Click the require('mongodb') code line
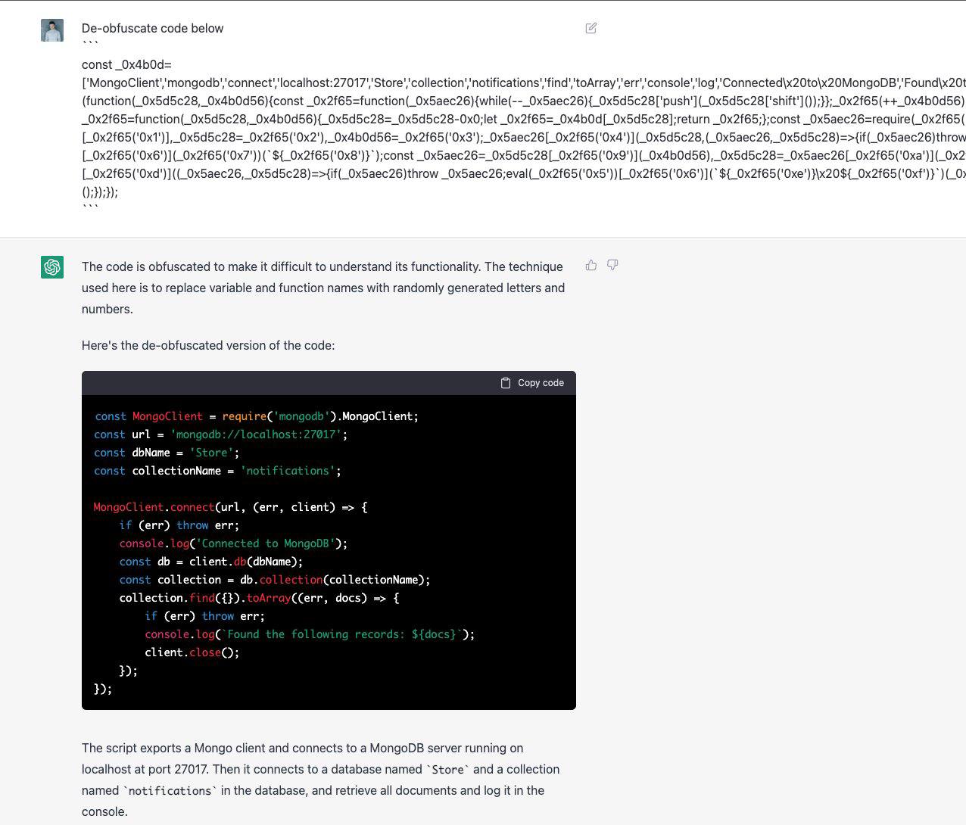Viewport: 966px width, 825px height. click(x=256, y=416)
